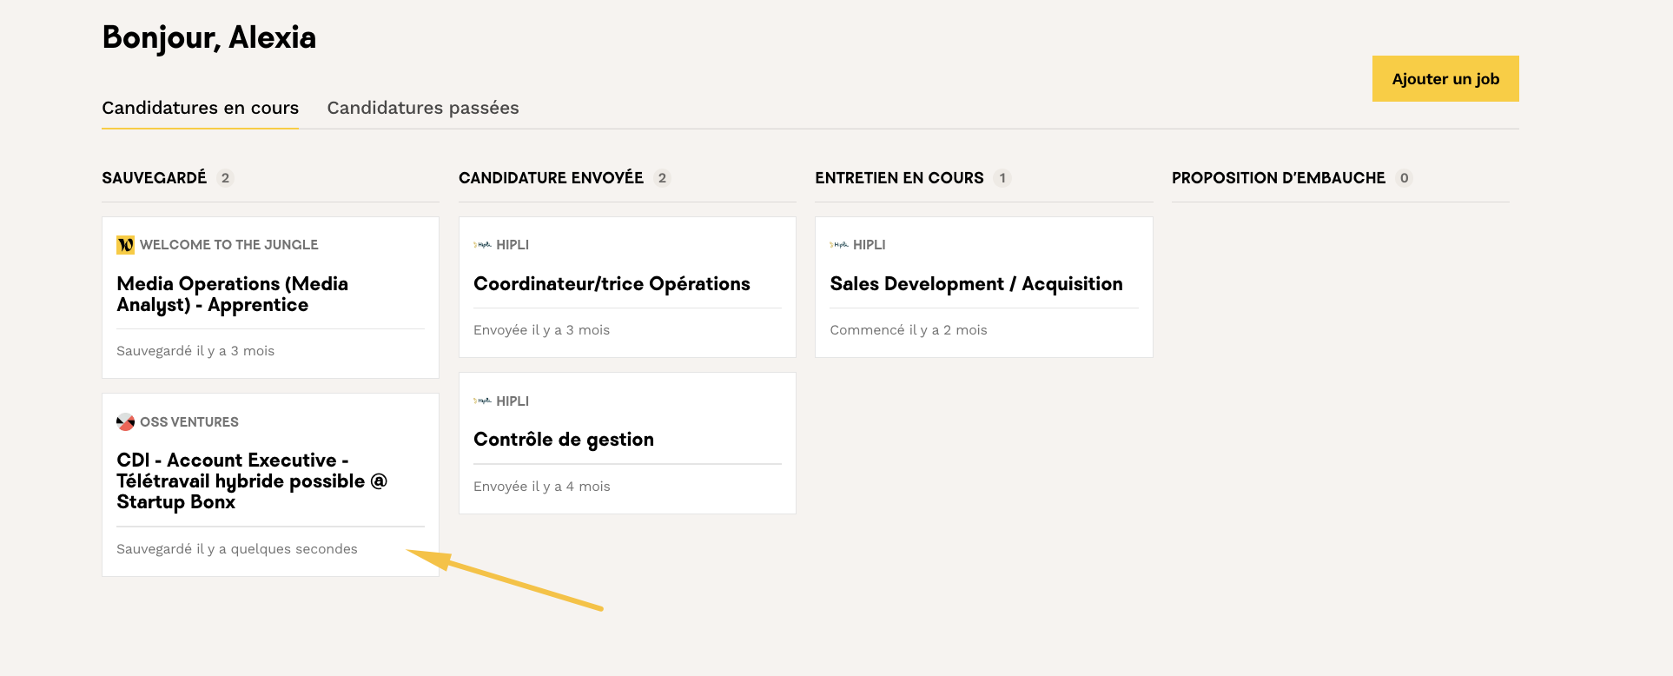Click the Entretien en cours count badge

pos(1002,178)
